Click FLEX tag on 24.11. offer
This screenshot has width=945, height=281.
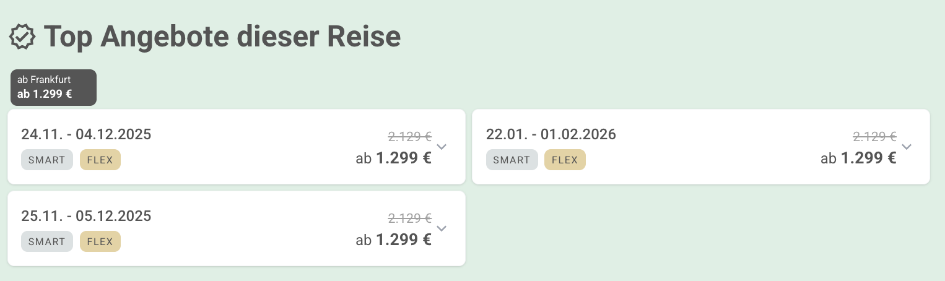[100, 160]
